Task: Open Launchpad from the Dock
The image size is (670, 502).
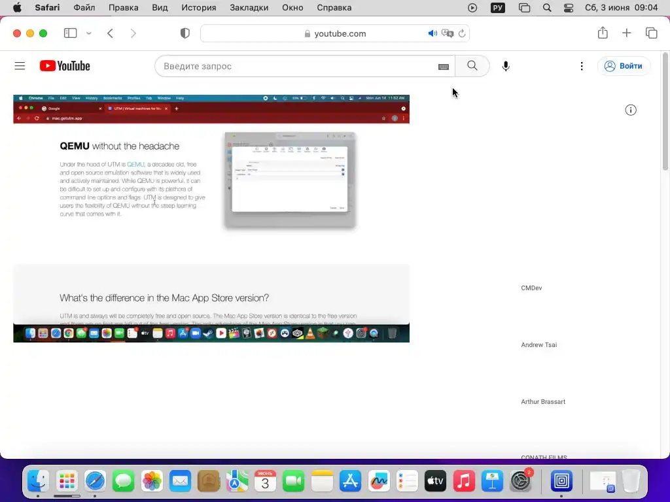Action: (67, 481)
